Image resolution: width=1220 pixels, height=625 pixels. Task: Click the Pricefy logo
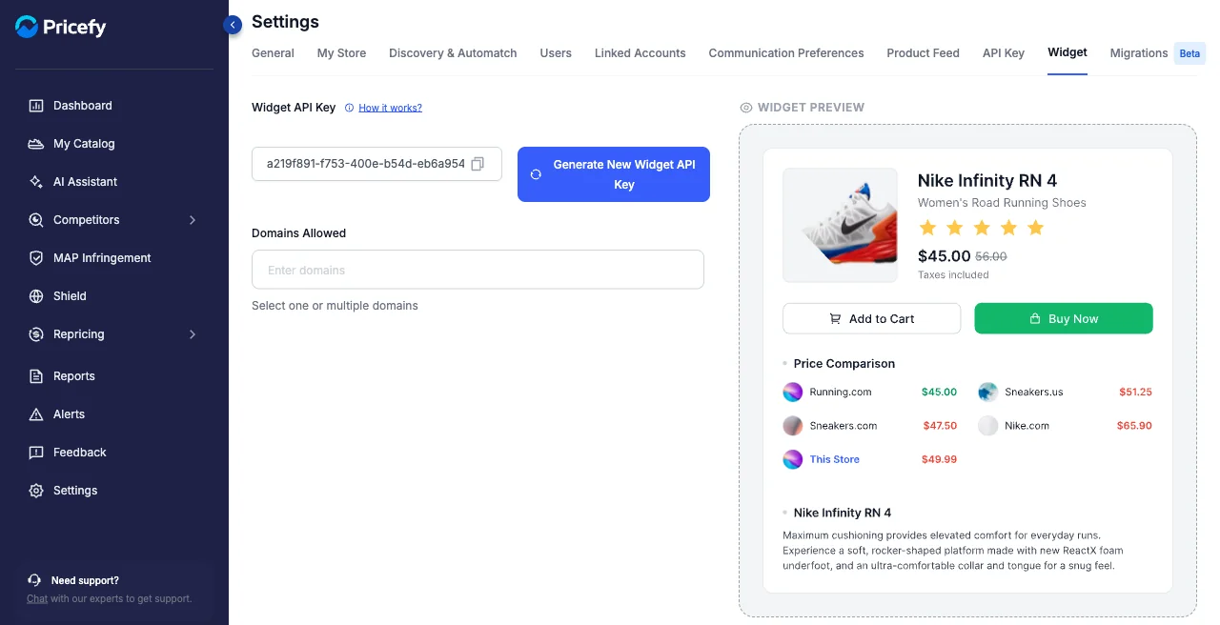pos(60,27)
